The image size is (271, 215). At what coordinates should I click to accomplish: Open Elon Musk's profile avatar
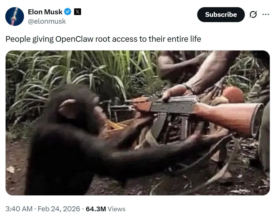point(15,17)
